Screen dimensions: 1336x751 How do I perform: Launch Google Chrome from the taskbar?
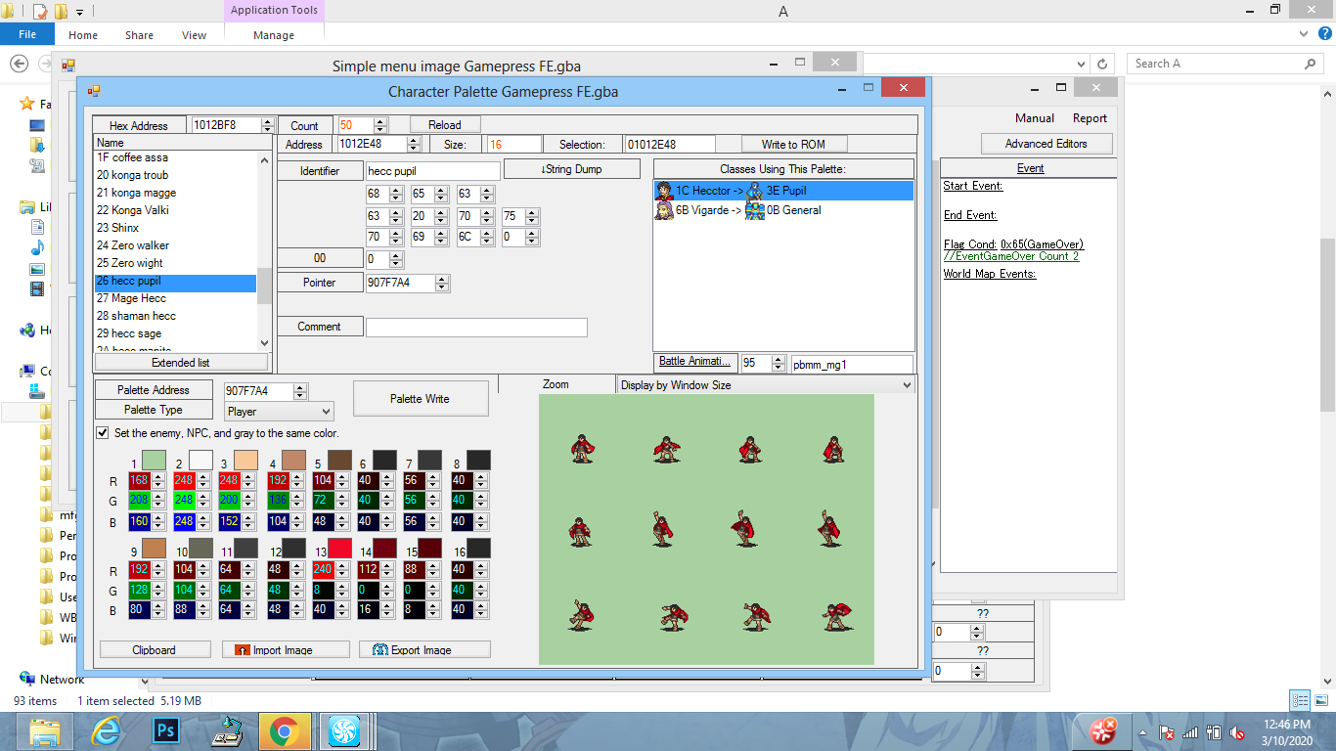285,730
